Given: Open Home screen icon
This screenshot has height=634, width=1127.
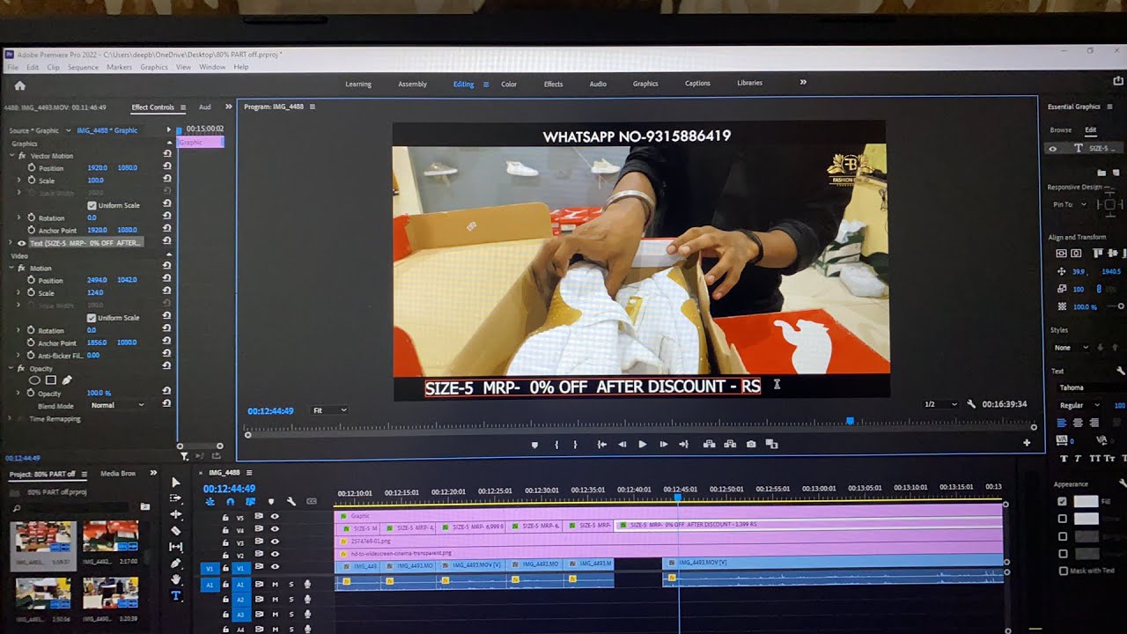Looking at the screenshot, I should pos(19,85).
